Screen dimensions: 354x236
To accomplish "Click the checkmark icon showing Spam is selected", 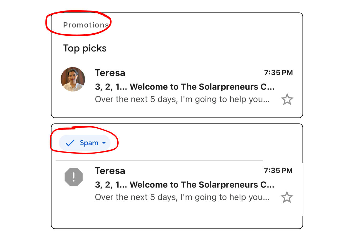I will click(x=69, y=143).
